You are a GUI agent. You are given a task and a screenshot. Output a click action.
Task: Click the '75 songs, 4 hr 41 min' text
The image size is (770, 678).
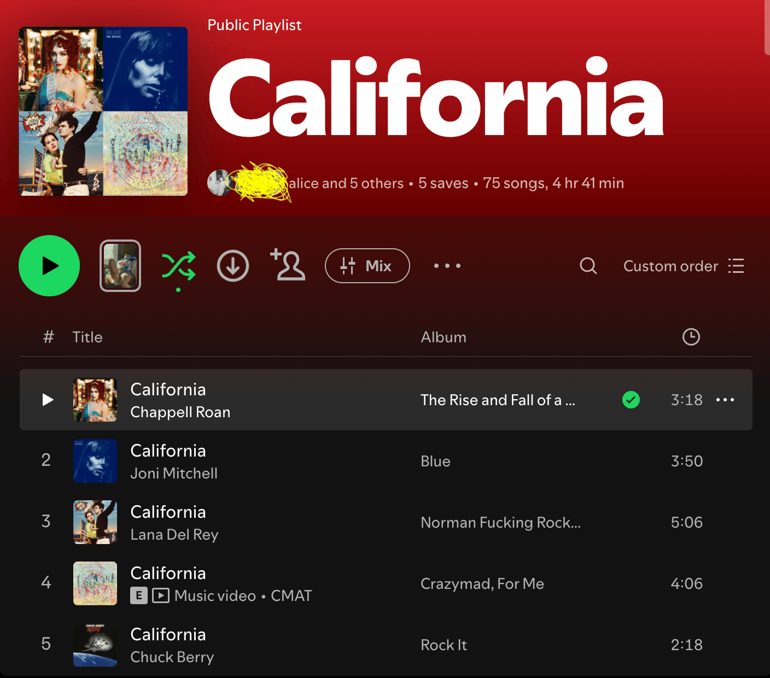tap(553, 183)
